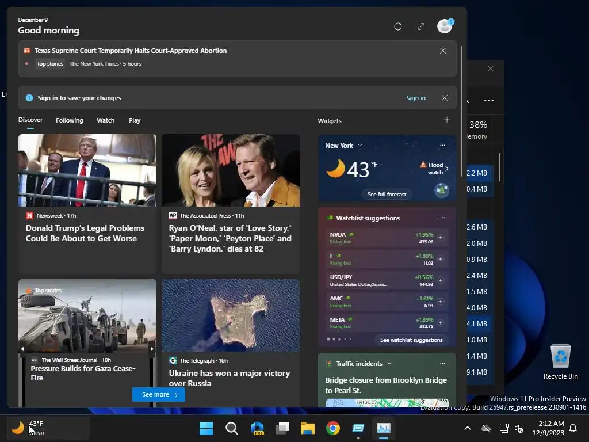Open the three-dot menu in background window
The image size is (589, 442).
pyautogui.click(x=489, y=100)
